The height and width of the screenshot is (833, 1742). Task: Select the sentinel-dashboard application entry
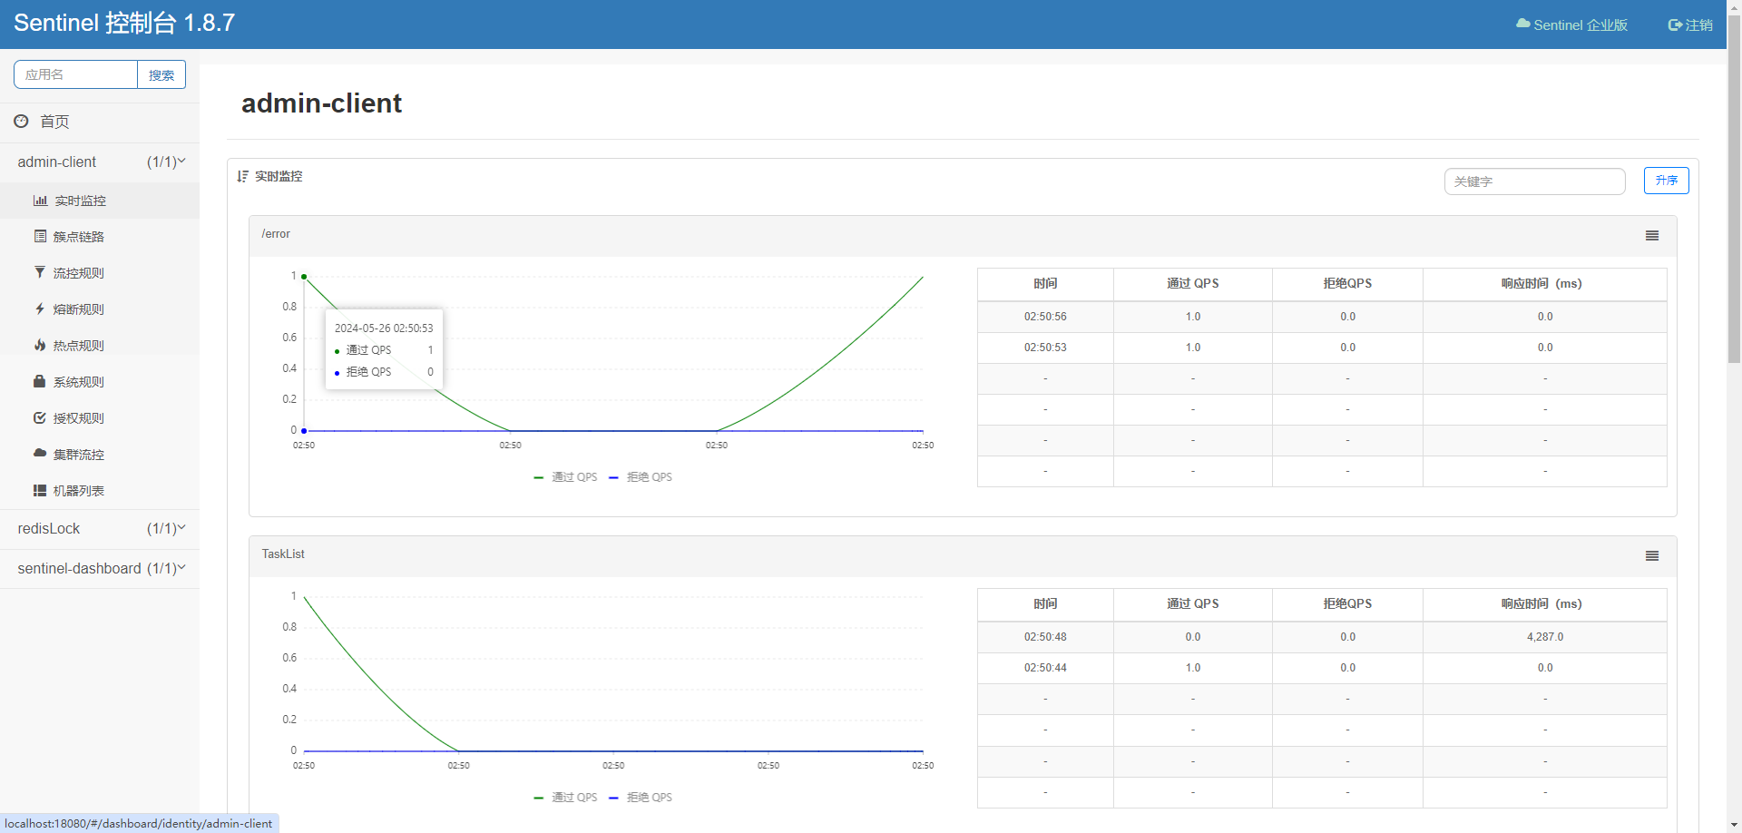tap(100, 569)
